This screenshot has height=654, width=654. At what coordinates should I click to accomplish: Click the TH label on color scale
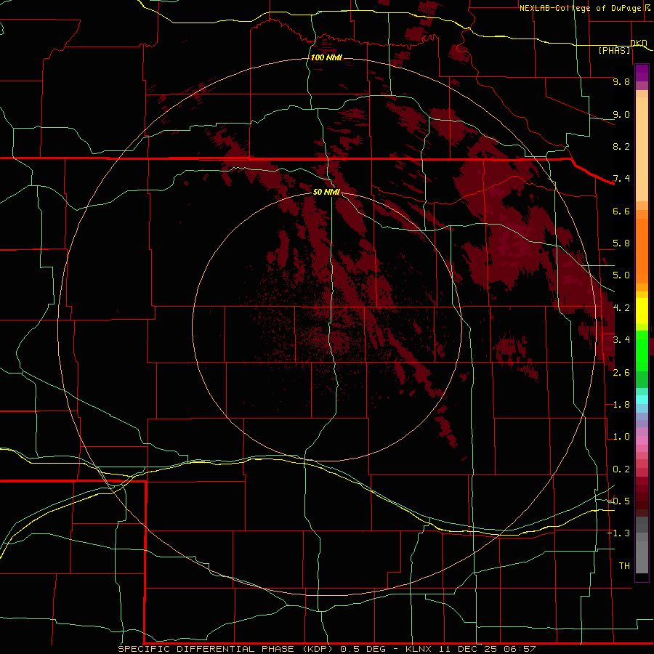624,566
